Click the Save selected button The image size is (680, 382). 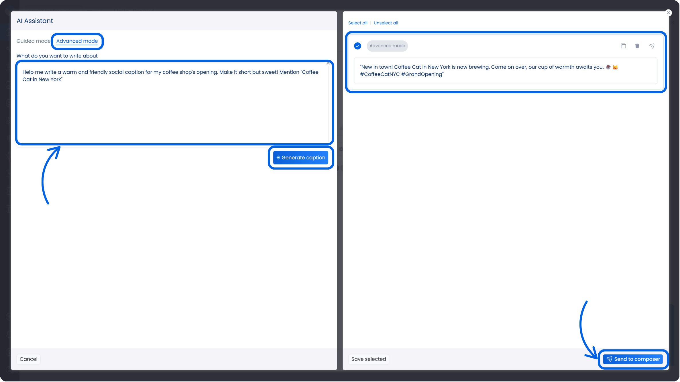click(369, 359)
